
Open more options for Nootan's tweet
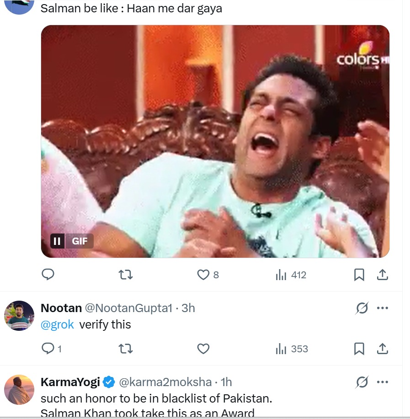tap(382, 308)
